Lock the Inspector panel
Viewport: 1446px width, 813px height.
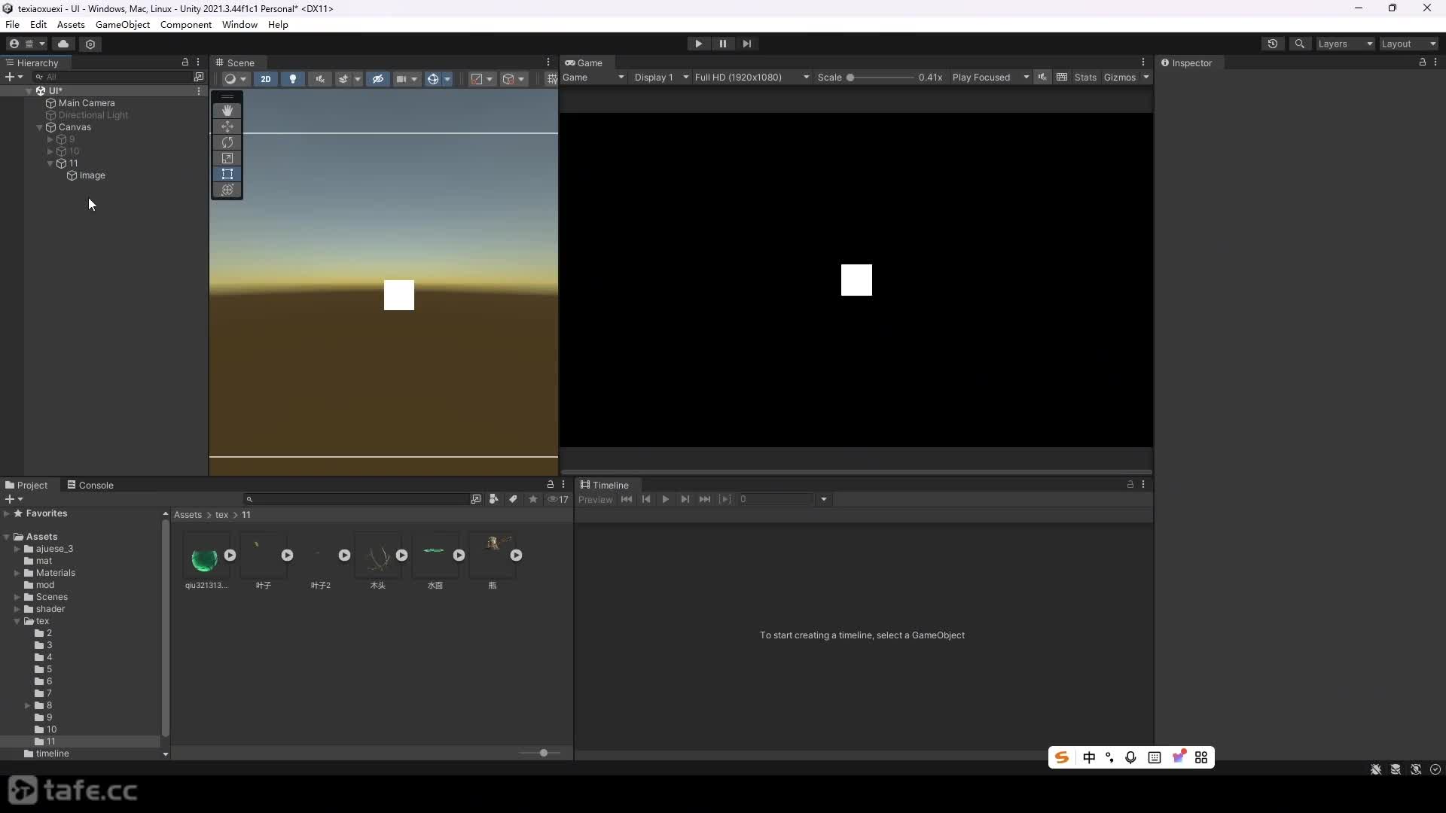[1423, 62]
